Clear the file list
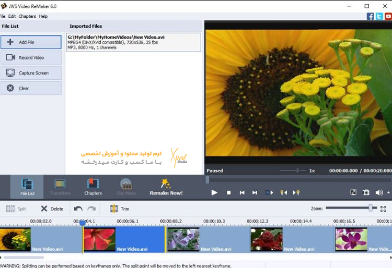Screen dimensions: 392x268 [x=31, y=88]
